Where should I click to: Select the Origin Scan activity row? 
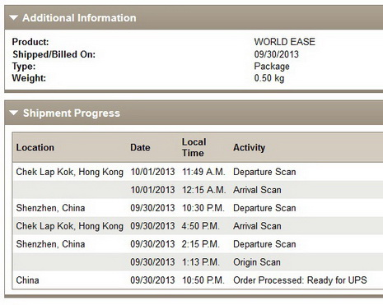coord(198,262)
